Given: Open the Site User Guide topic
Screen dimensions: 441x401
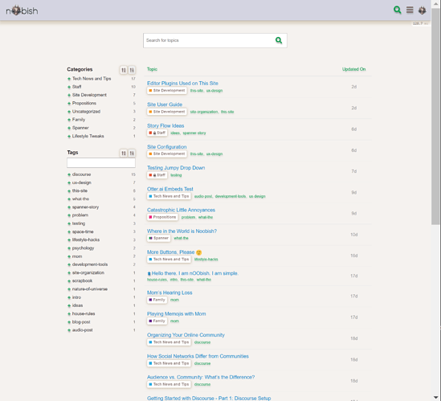Looking at the screenshot, I should click(x=165, y=104).
